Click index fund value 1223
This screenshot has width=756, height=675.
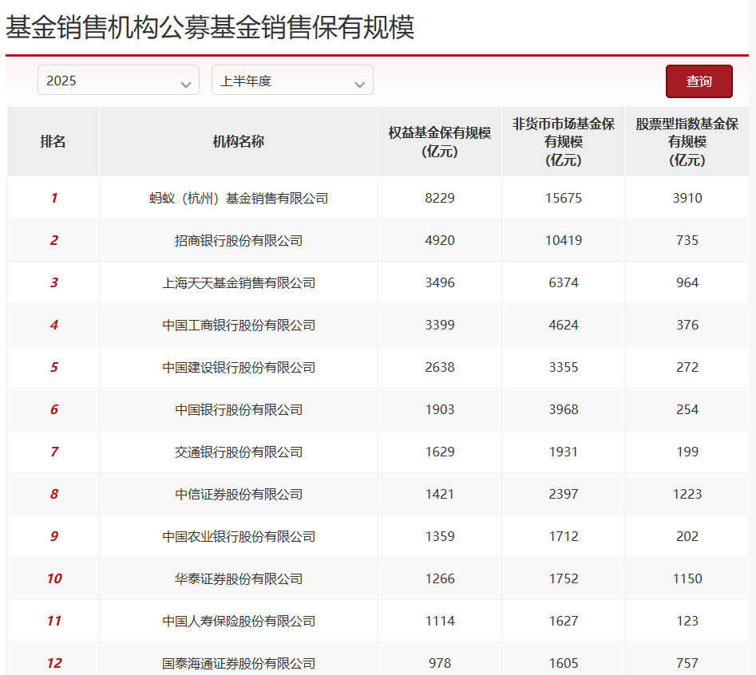point(687,495)
